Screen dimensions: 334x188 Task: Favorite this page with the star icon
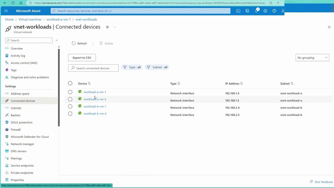(107, 27)
